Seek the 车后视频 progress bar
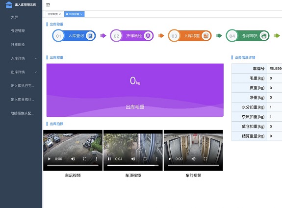The image size is (282, 208). [x=73, y=165]
